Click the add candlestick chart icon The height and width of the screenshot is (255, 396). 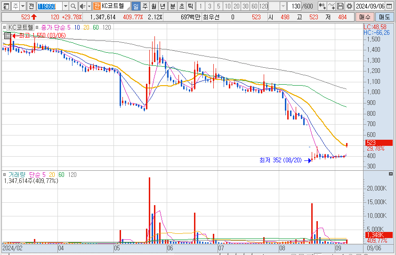322,6
